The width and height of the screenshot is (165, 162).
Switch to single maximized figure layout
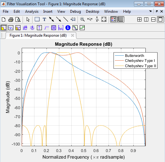tap(160, 20)
